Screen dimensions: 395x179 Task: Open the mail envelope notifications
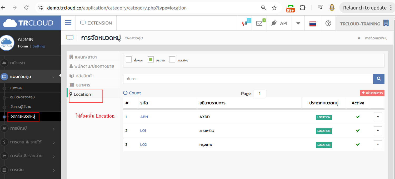click(259, 23)
